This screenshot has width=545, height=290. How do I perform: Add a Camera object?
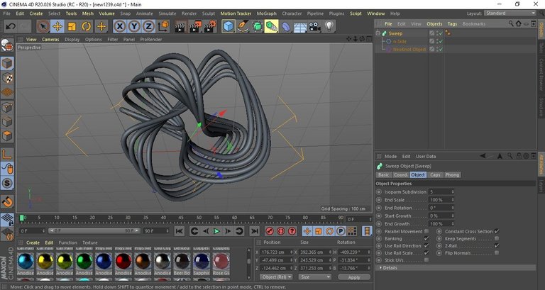[x=314, y=26]
